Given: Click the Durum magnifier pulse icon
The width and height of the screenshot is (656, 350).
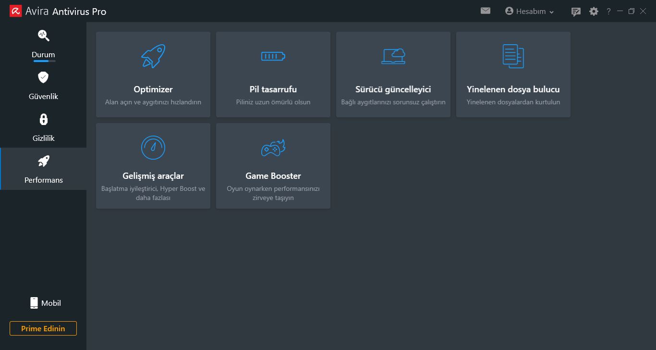Looking at the screenshot, I should (x=44, y=35).
